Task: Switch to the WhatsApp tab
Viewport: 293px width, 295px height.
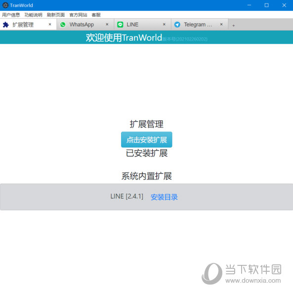Action: pyautogui.click(x=85, y=25)
